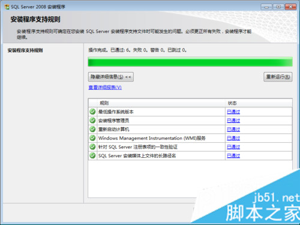The height and width of the screenshot is (225, 300).
Task: Rerun checks with the 重新运行(R) button
Action: 278,77
